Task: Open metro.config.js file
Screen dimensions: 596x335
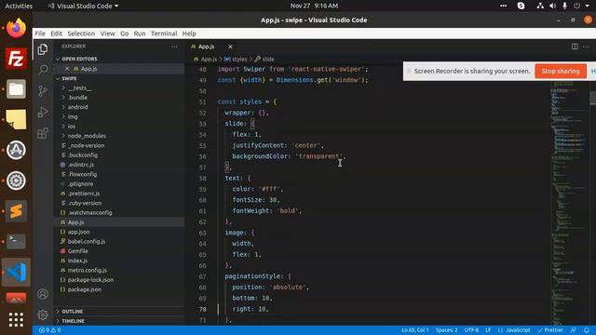Action: 87,270
